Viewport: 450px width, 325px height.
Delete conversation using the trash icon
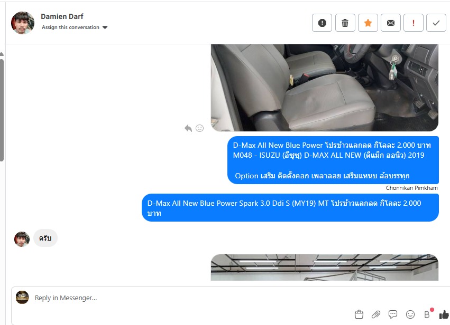click(345, 23)
